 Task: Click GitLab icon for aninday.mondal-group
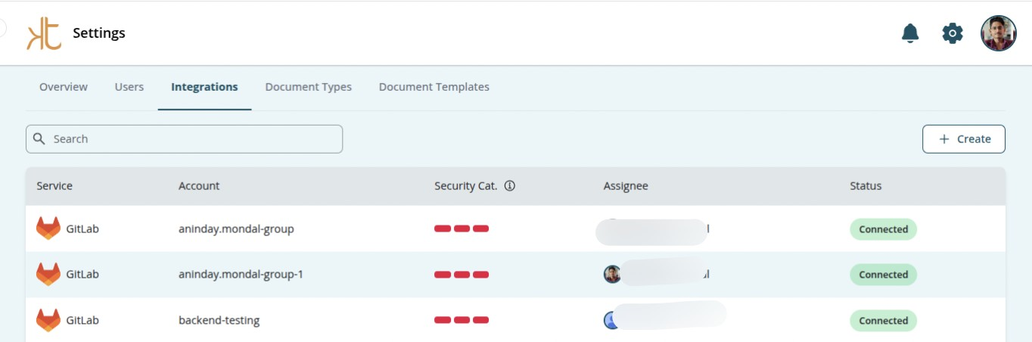click(x=48, y=229)
